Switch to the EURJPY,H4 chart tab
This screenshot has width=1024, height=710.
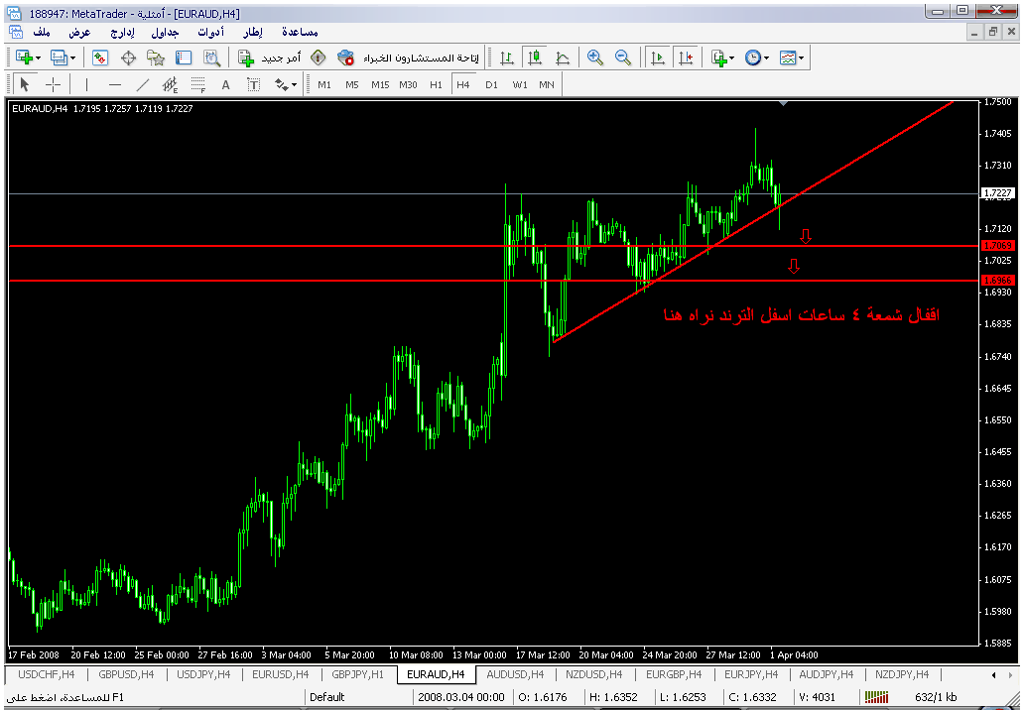coord(751,674)
